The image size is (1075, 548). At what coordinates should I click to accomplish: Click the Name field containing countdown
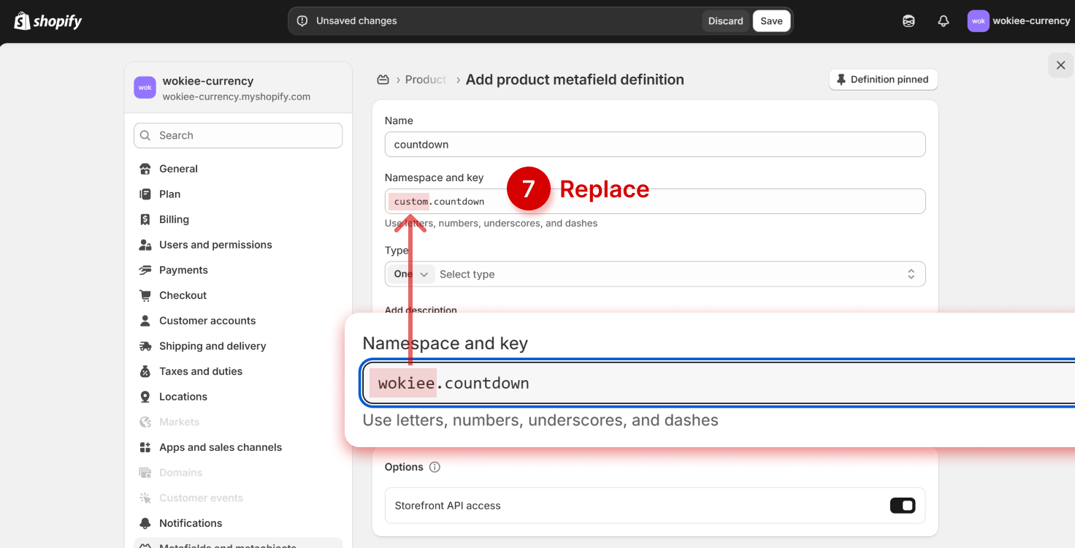point(654,145)
